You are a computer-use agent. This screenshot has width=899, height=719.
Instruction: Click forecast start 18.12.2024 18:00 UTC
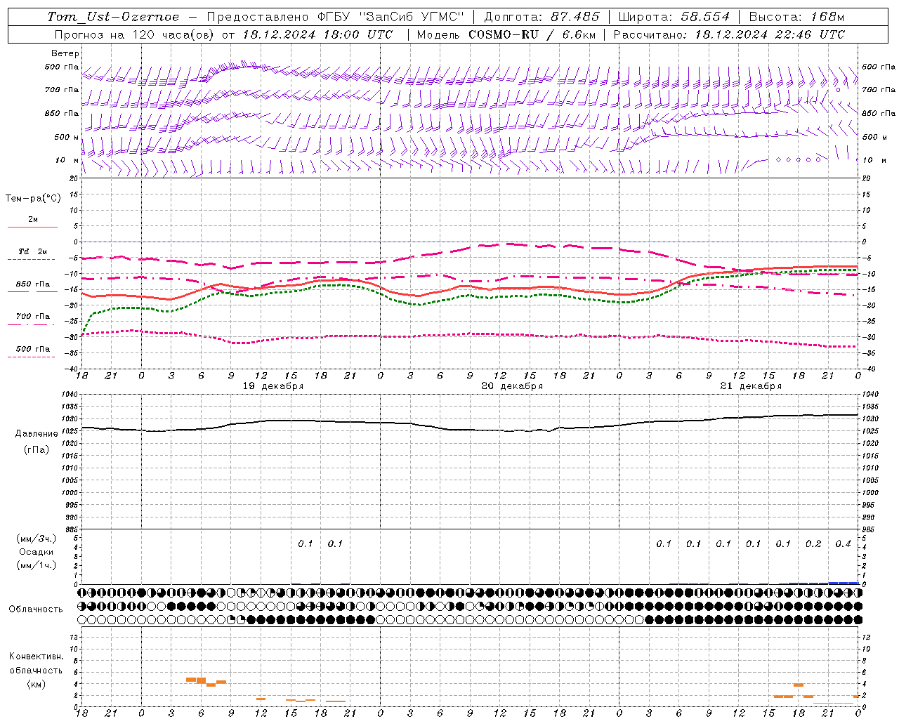[x=317, y=34]
